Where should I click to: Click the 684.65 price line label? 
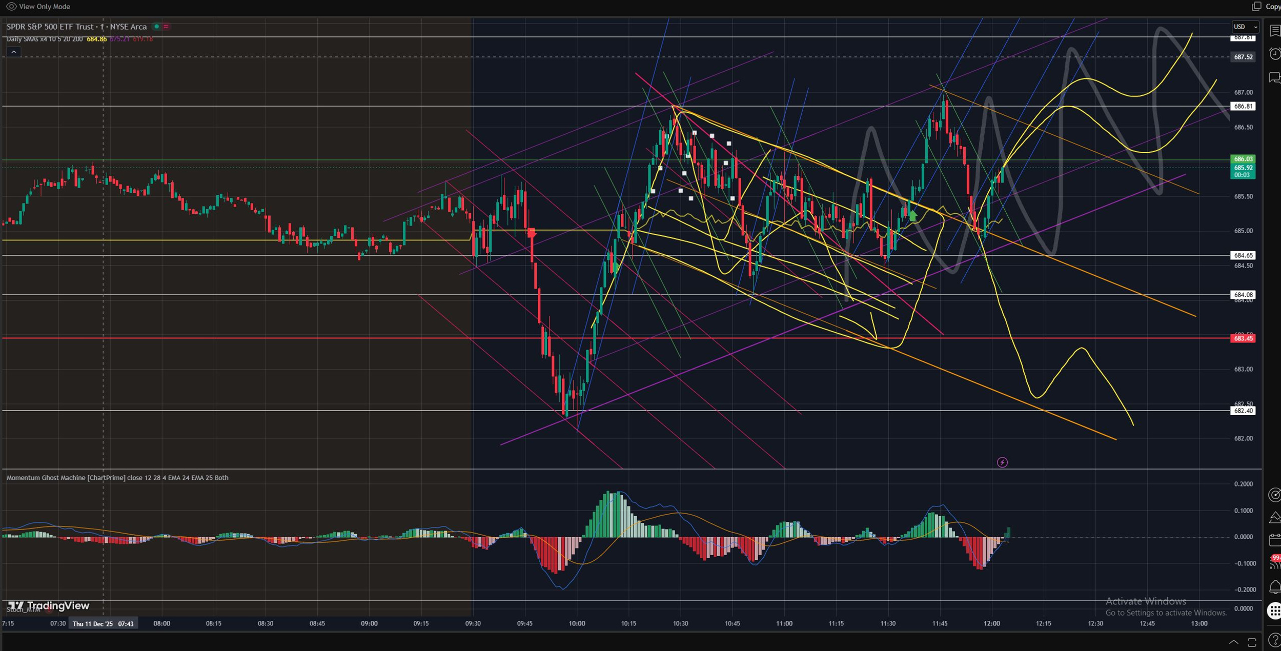1243,255
